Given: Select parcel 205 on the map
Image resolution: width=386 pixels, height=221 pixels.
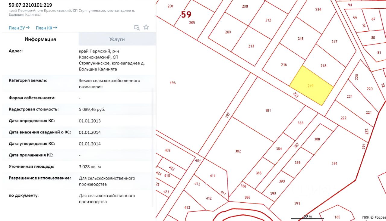Looking at the screenshot, I should click(192, 22).
